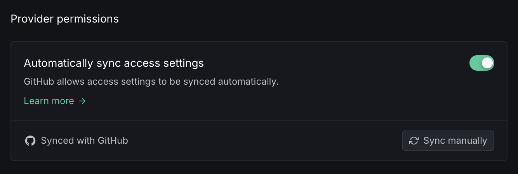Click the circular arrows sync icon

pyautogui.click(x=414, y=141)
